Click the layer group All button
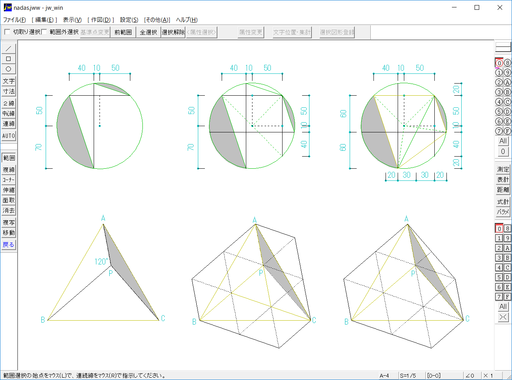 pos(503,307)
